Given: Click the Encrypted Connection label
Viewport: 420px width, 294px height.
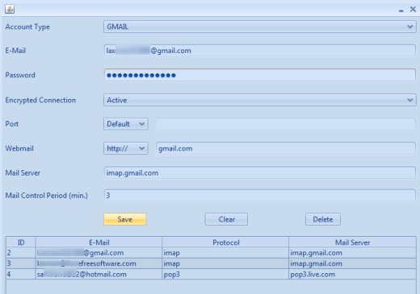Looking at the screenshot, I should coord(40,100).
